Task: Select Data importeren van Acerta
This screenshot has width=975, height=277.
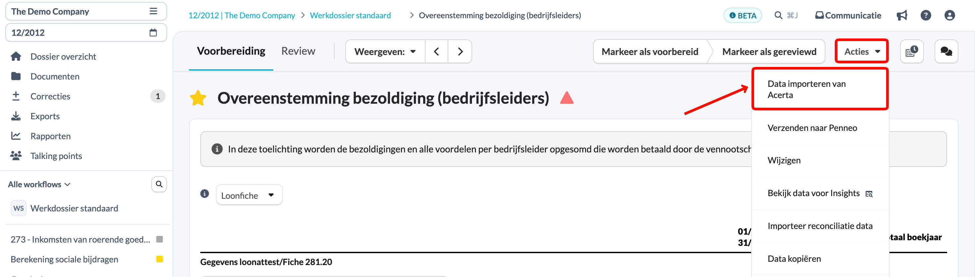Action: point(820,89)
